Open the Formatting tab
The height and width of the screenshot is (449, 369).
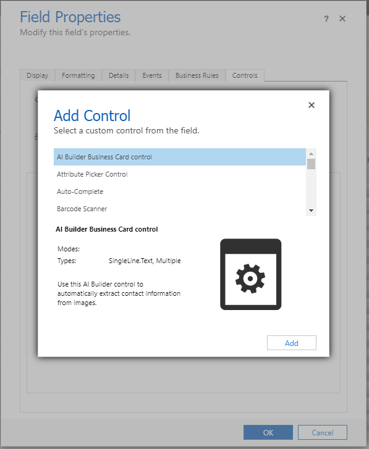pos(78,75)
